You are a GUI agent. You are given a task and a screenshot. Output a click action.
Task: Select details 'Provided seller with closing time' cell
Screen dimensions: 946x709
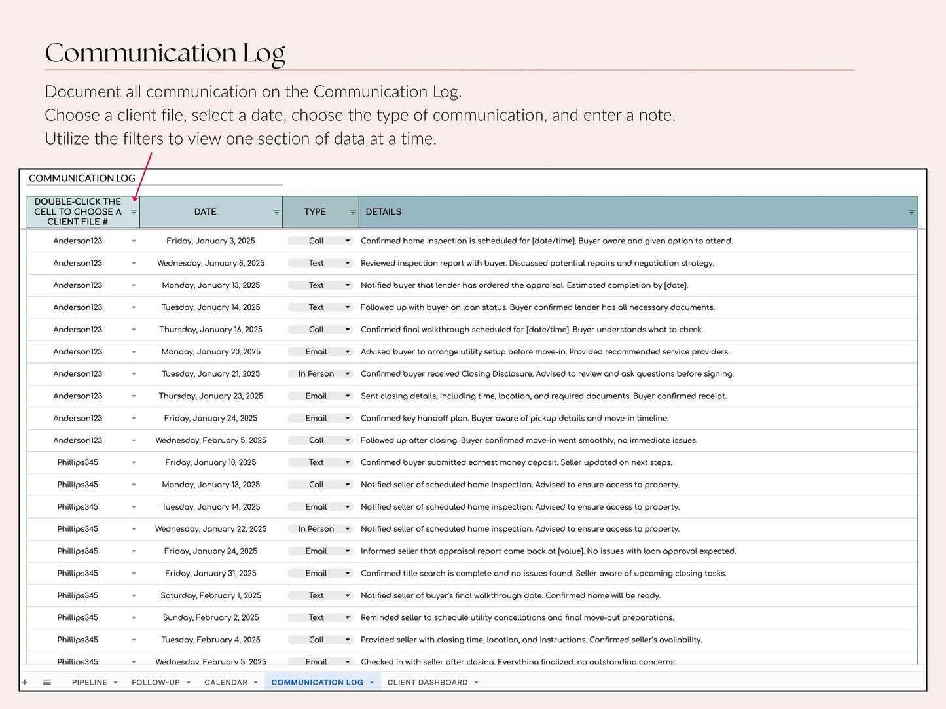(638, 640)
